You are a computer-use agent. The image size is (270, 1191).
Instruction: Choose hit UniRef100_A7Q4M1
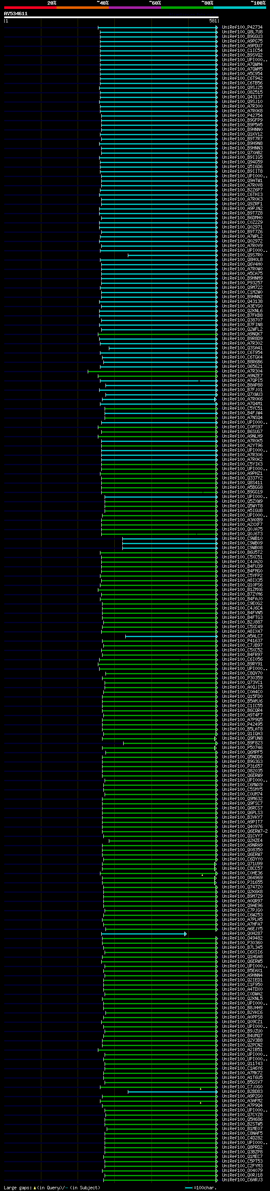(x=242, y=403)
